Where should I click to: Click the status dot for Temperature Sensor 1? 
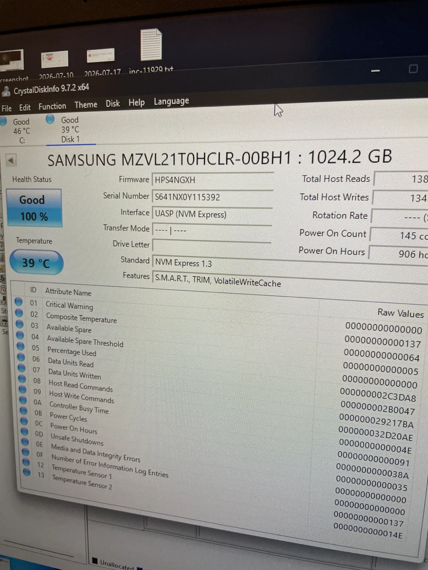[26, 462]
